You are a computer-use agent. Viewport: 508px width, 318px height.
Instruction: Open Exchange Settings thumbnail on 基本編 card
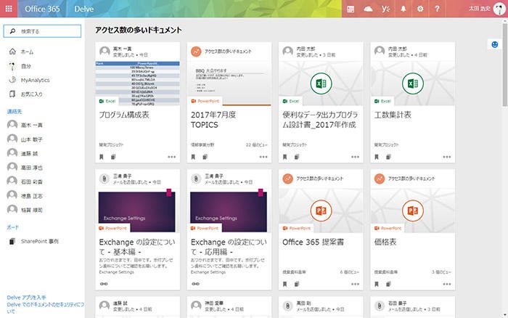tap(136, 212)
